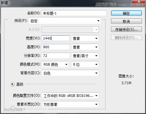Click the 高度 field showing 900
The width and height of the screenshot is (146, 114).
56,47
